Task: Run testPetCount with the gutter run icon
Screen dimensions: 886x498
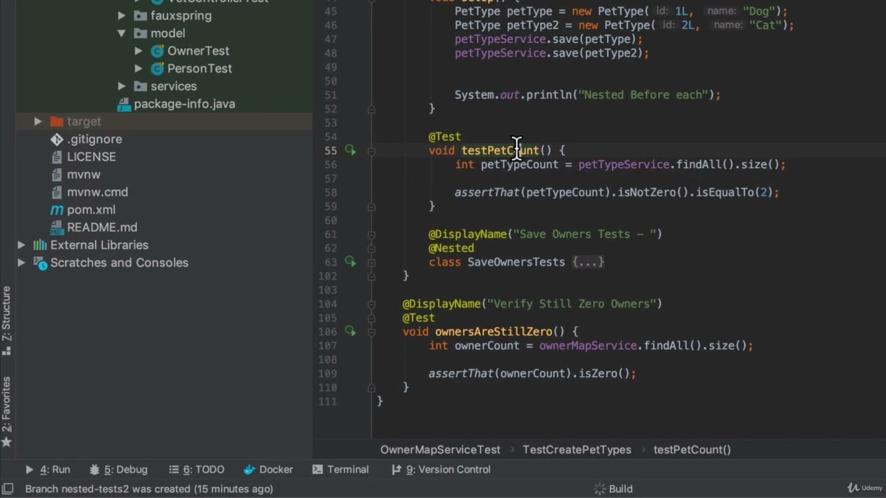Action: click(x=350, y=150)
